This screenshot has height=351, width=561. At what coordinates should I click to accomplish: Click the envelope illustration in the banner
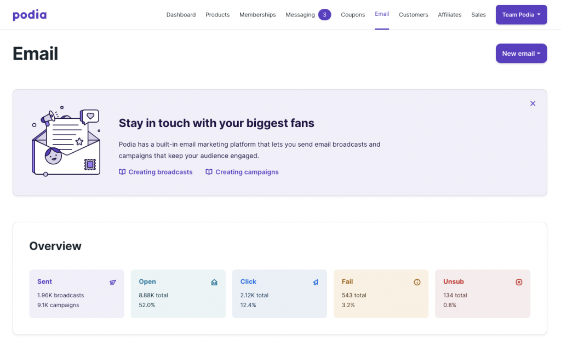click(66, 143)
